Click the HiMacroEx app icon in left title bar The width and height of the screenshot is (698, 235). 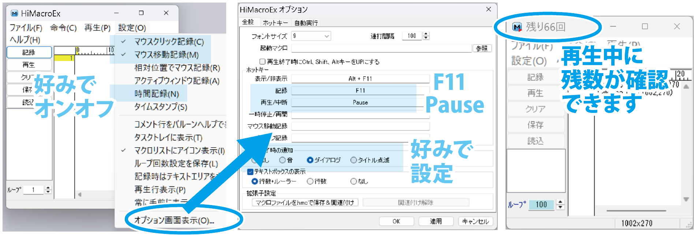(x=15, y=14)
